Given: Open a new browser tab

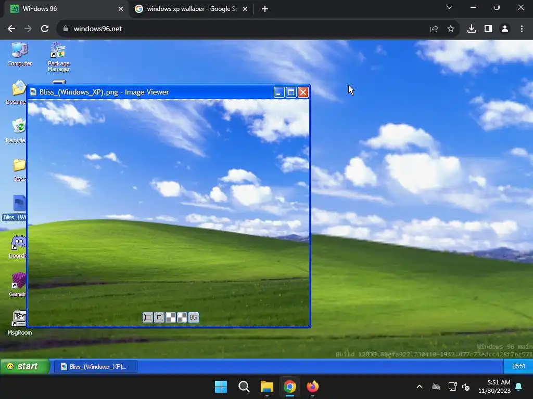Looking at the screenshot, I should click(265, 9).
